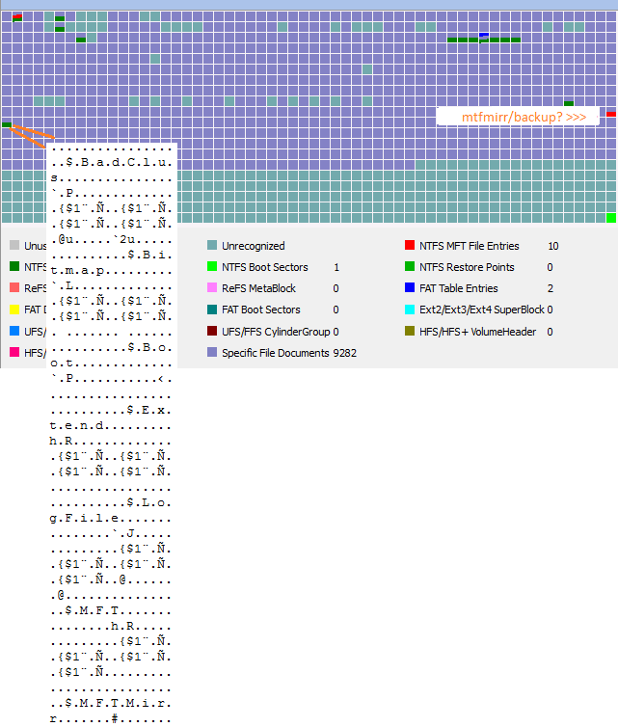
Task: Click the green NTFS Restore Points swatch
Action: click(410, 267)
